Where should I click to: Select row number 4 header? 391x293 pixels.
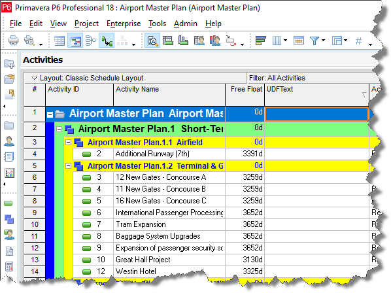(35, 154)
